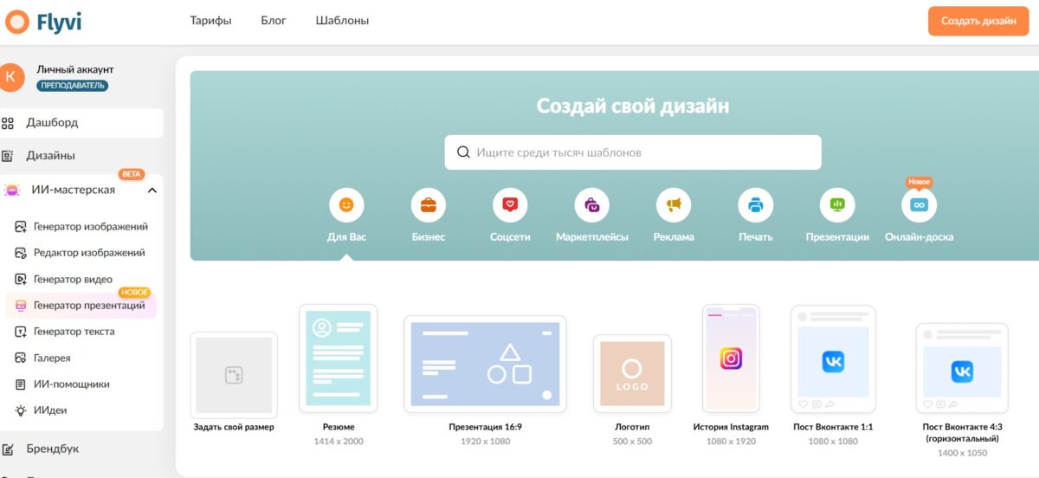This screenshot has width=1039, height=478.
Task: Click the 1920 x 1080 size text
Action: [x=485, y=442]
